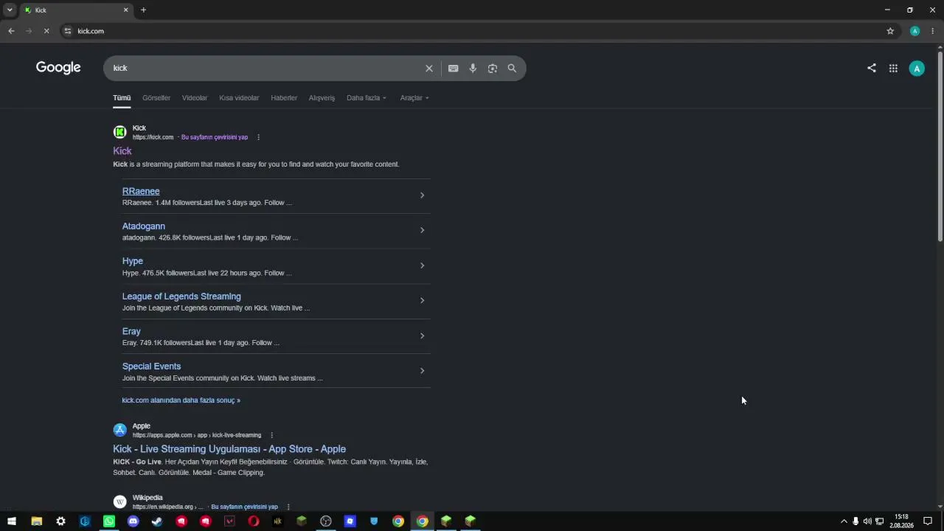Open the Kick result title link
Image resolution: width=944 pixels, height=531 pixels.
(x=122, y=151)
